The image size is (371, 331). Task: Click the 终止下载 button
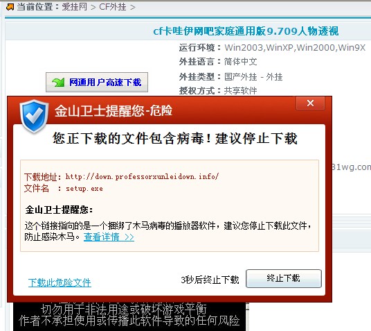[284, 278]
